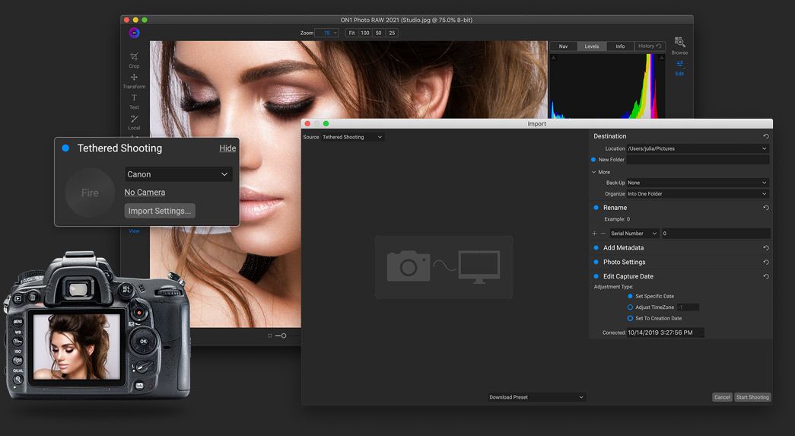Viewport: 795px width, 436px height.
Task: Click Cancel in the Import window
Action: [722, 397]
